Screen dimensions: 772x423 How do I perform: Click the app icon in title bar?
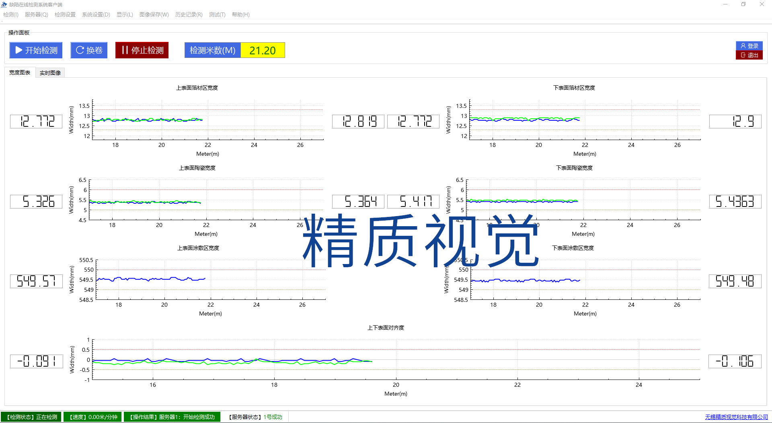coord(4,4)
